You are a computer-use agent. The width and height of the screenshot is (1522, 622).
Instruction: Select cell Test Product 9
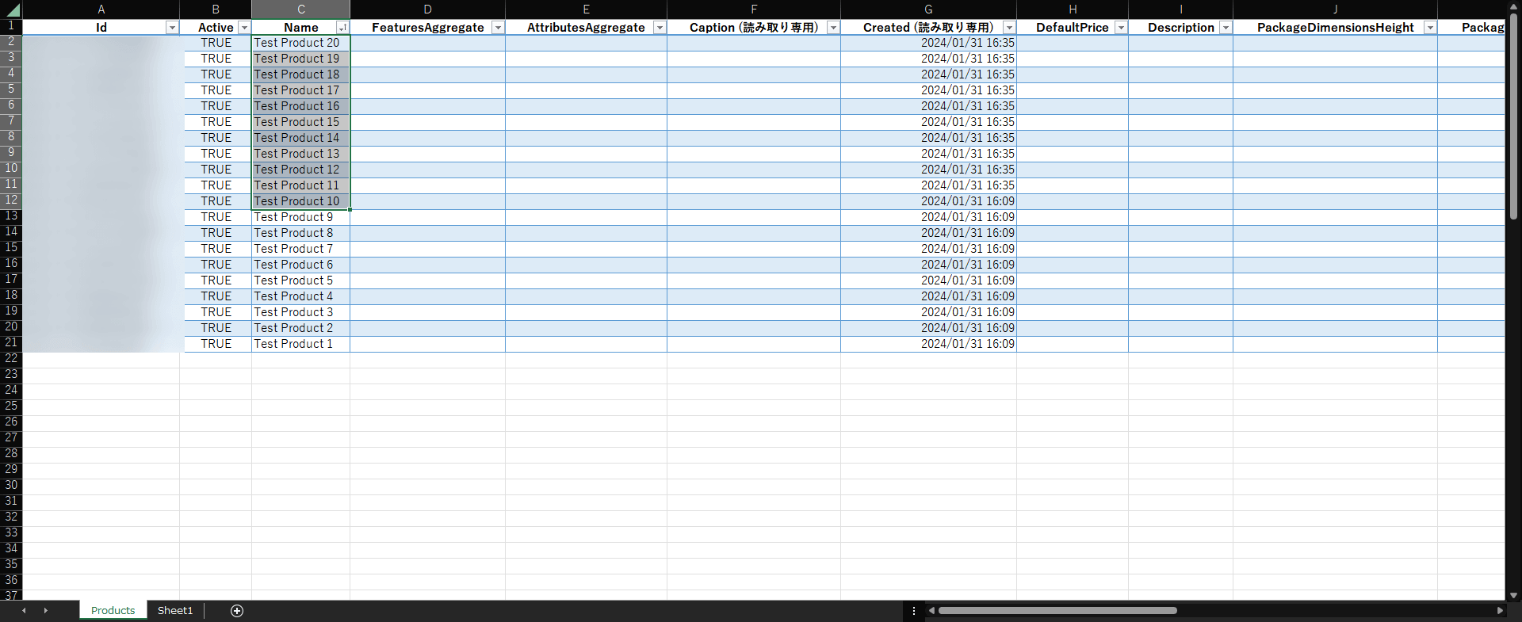click(301, 217)
